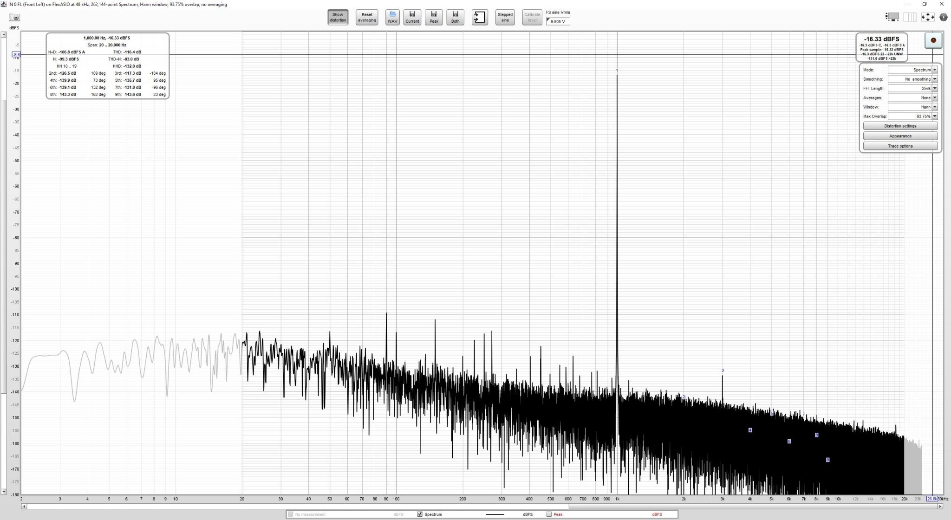Screen dimensions: 951x520
Task: Restore down the window
Action: 925,4
